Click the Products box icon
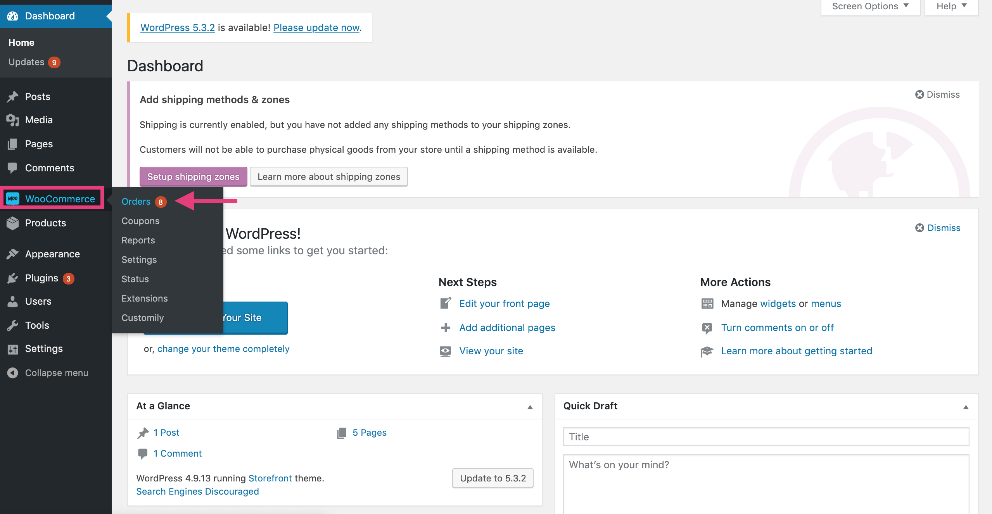This screenshot has height=514, width=992. 12,223
